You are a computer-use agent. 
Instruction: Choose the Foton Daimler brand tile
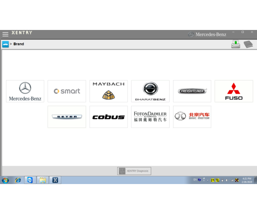pyautogui.click(x=150, y=117)
